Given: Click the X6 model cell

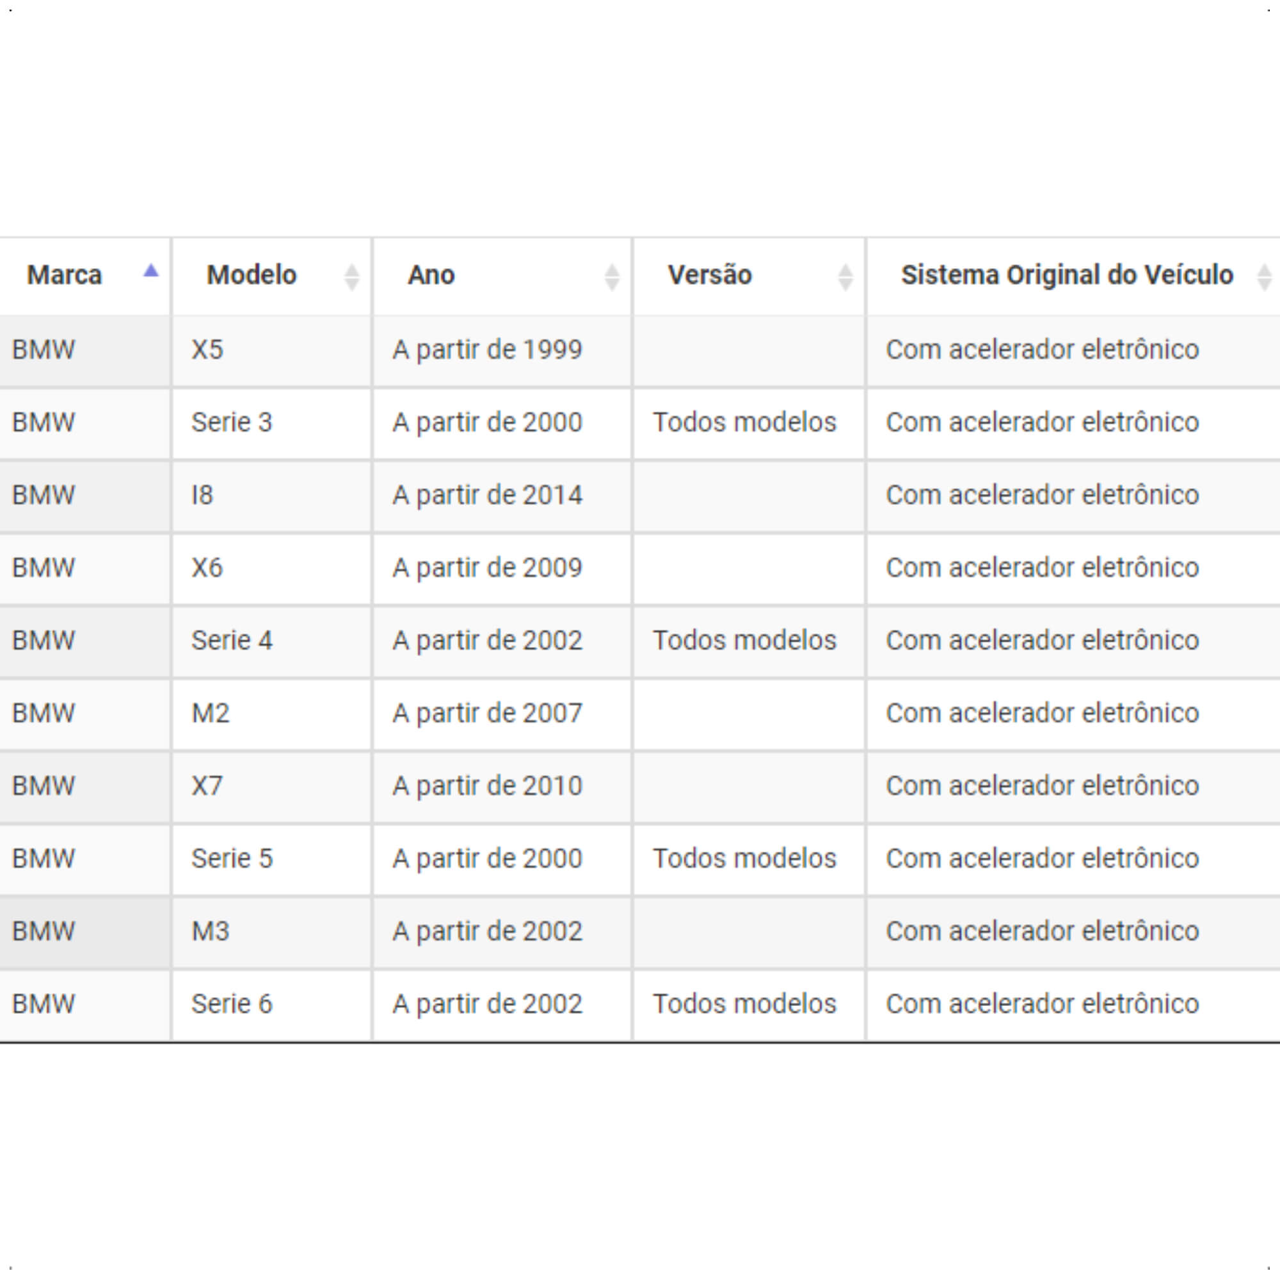Looking at the screenshot, I should pos(271,568).
